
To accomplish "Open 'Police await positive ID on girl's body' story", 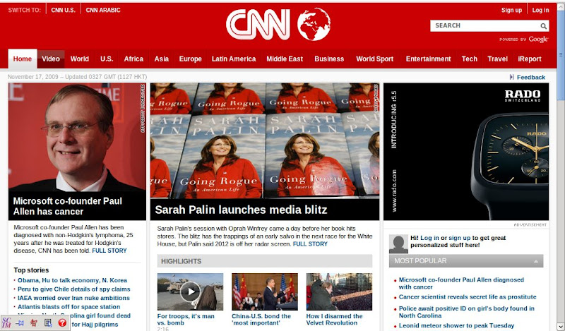I will click(467, 312).
